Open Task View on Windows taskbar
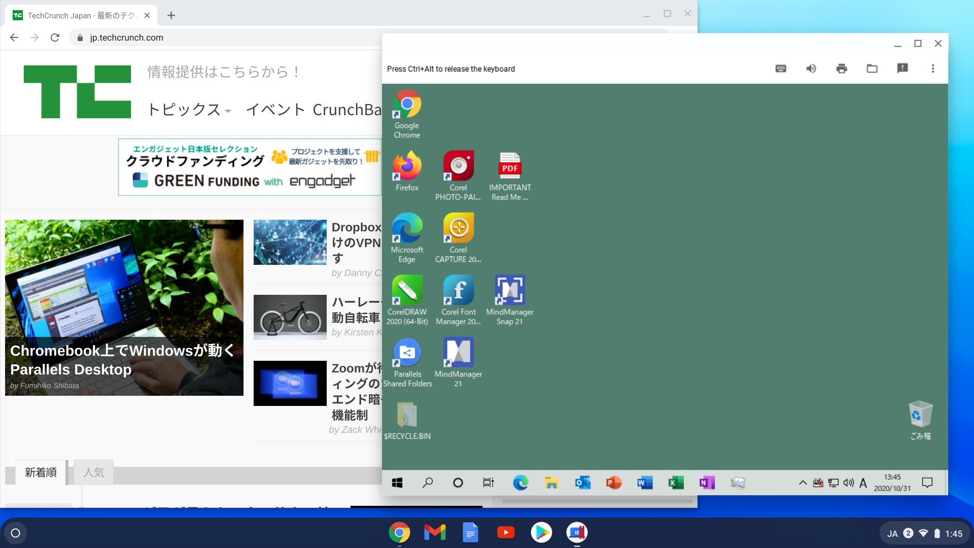The width and height of the screenshot is (974, 548). 489,483
